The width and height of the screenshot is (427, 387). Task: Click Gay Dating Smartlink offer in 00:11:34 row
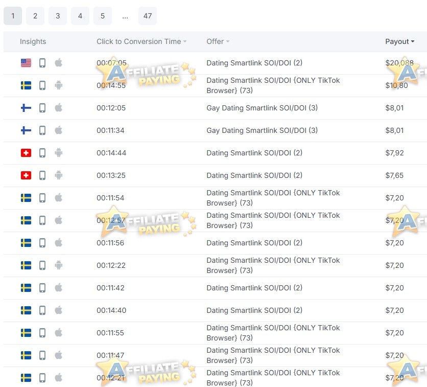(262, 130)
